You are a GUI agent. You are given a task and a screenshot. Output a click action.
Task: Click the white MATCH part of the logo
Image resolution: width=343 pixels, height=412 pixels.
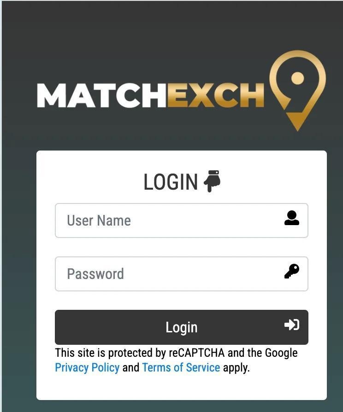pyautogui.click(x=101, y=95)
